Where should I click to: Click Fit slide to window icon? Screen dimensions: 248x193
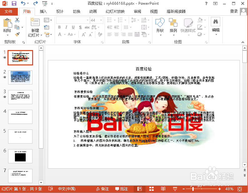click(x=240, y=189)
